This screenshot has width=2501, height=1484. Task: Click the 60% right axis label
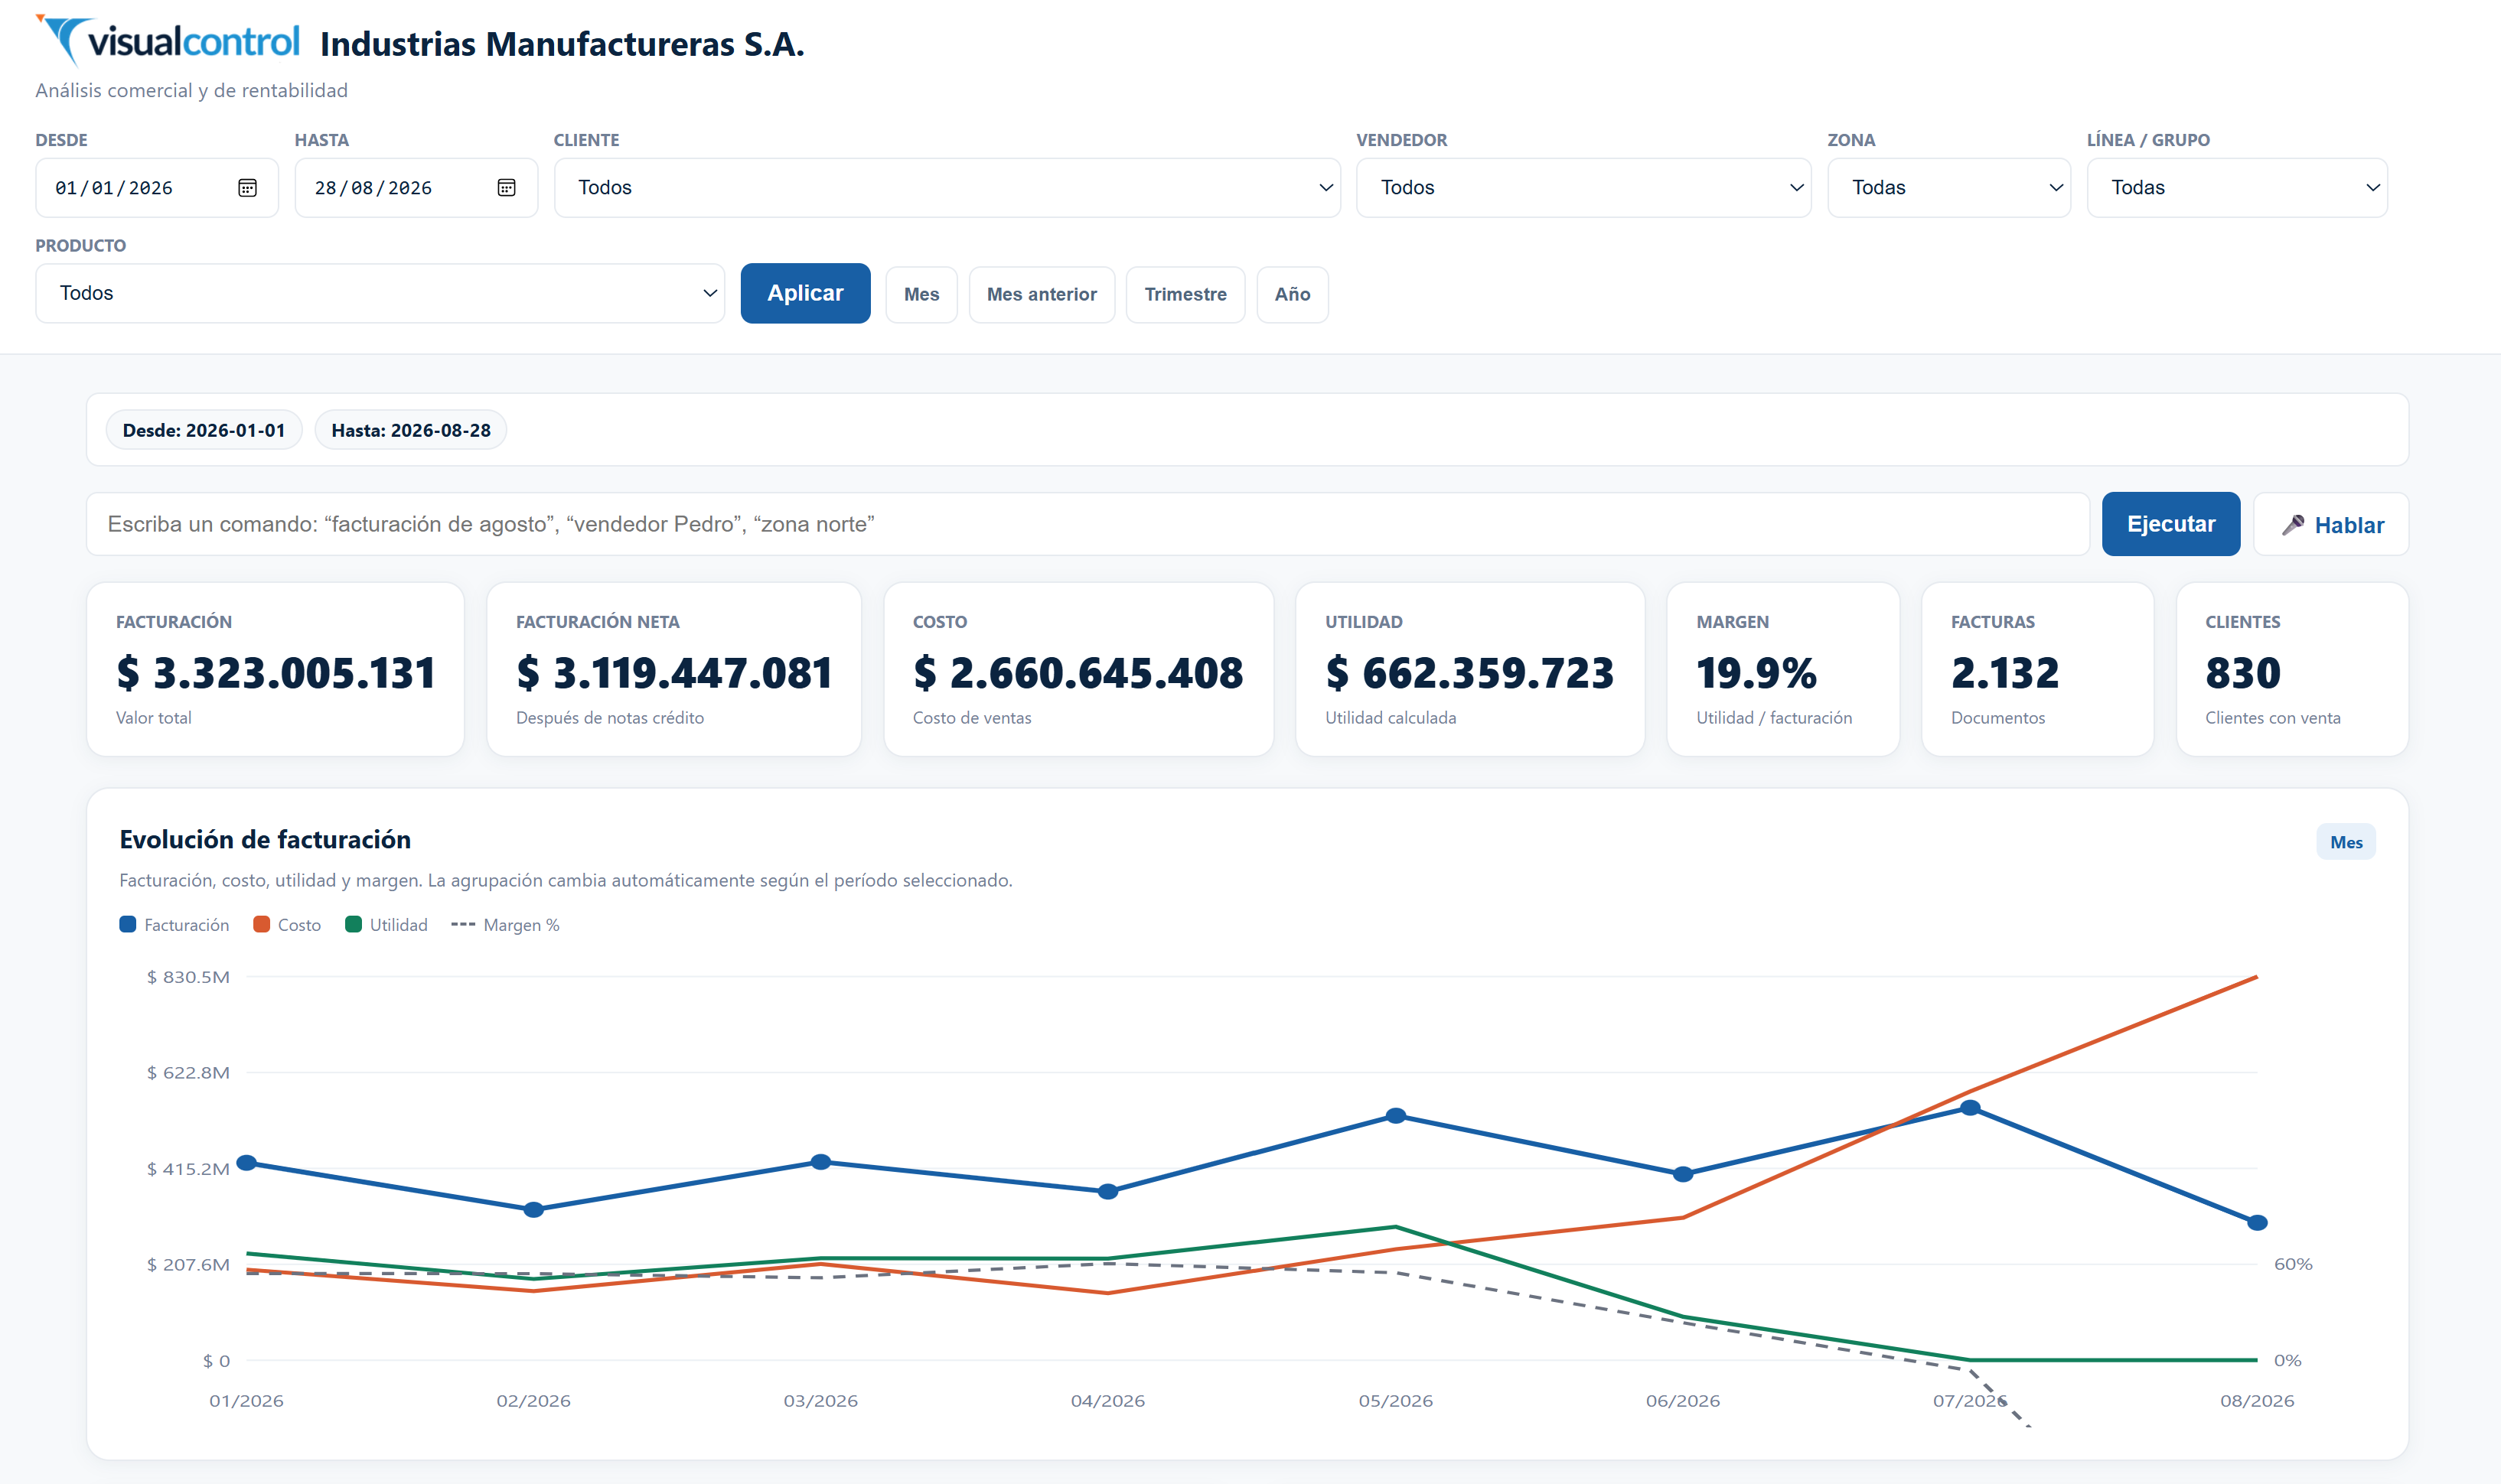pos(2293,1264)
